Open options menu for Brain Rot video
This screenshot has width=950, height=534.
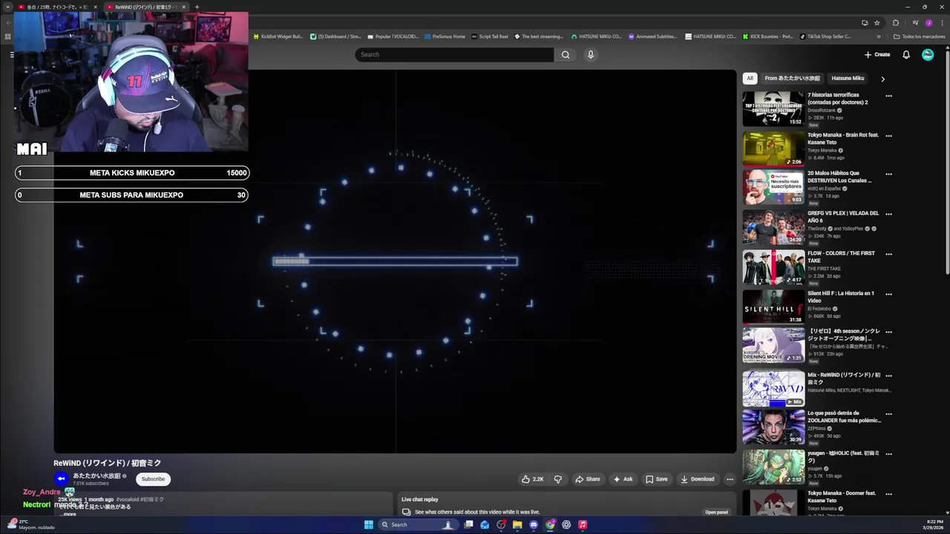tap(888, 136)
